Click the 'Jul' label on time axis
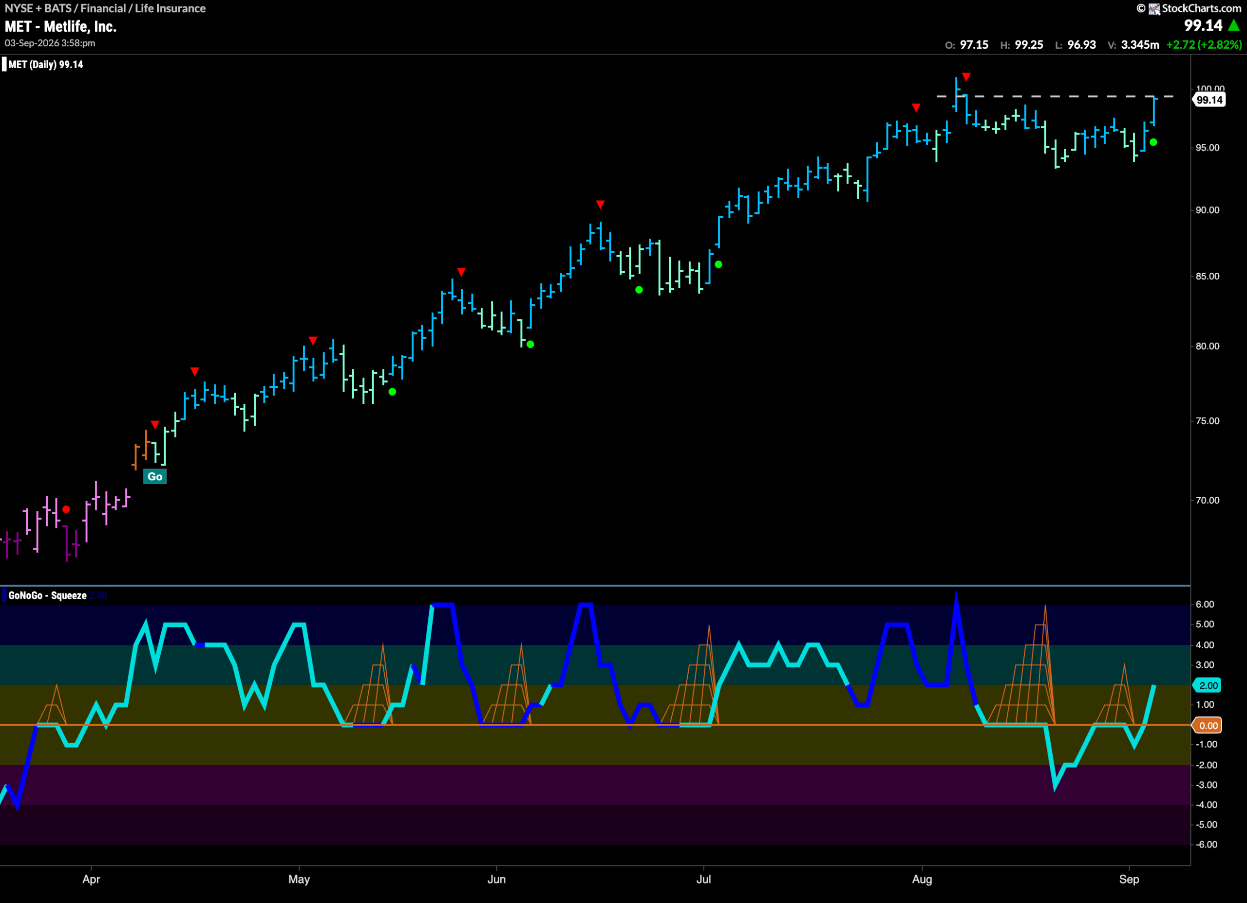This screenshot has width=1247, height=903. pos(704,879)
